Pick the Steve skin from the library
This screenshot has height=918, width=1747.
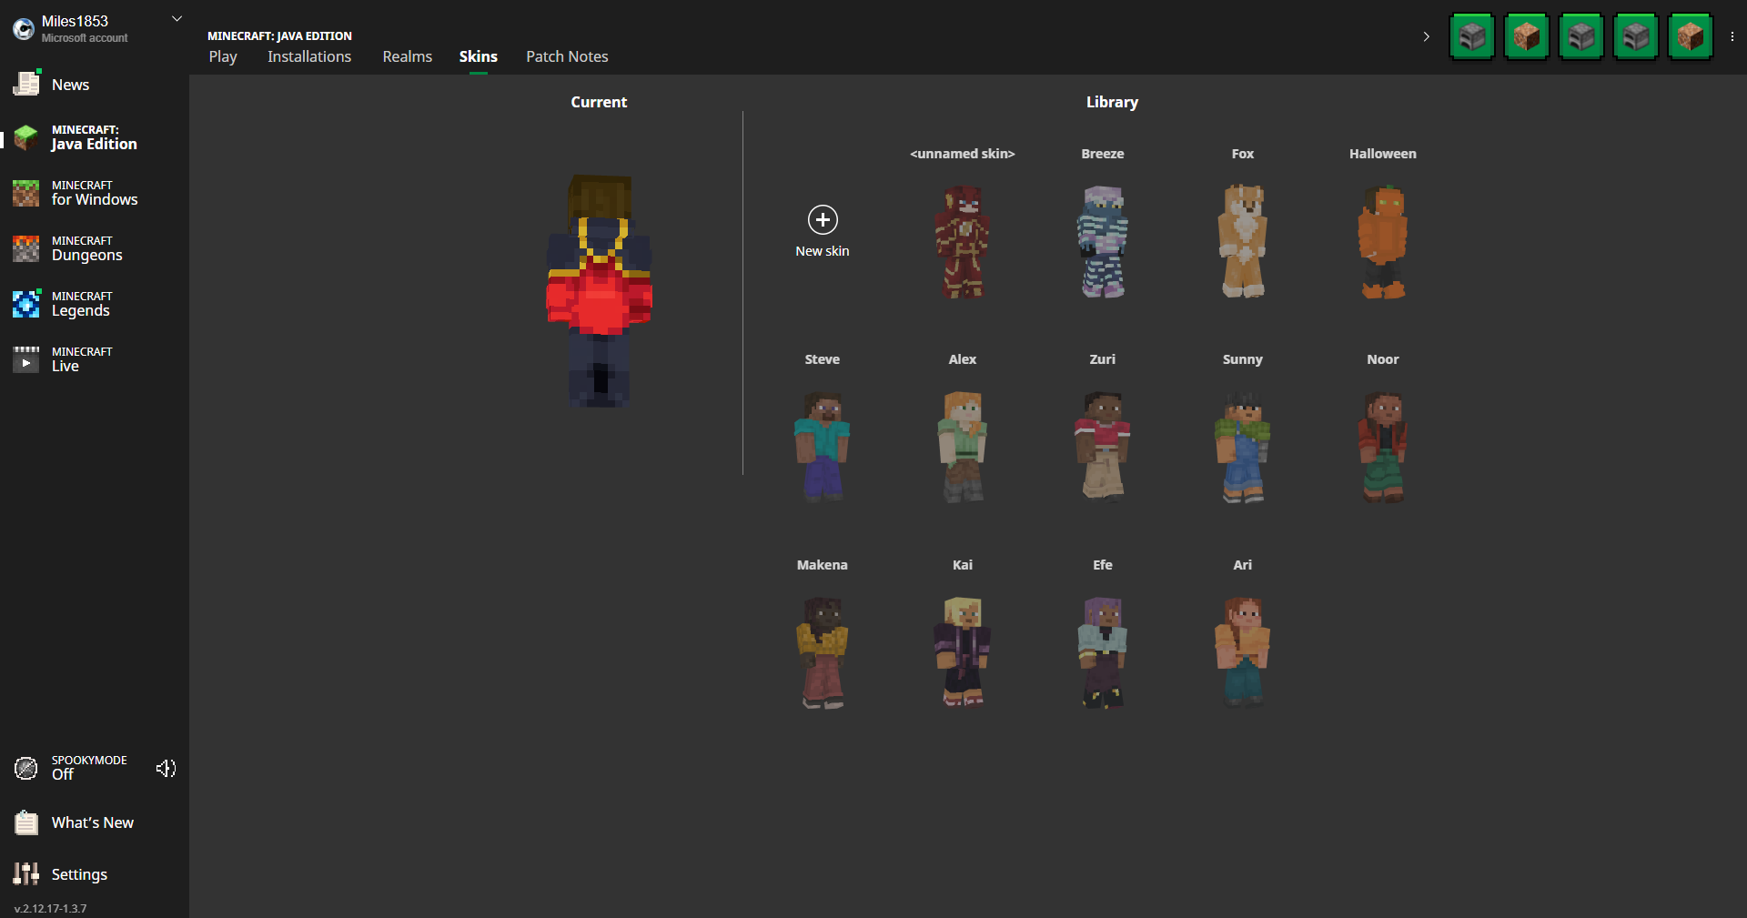(822, 446)
